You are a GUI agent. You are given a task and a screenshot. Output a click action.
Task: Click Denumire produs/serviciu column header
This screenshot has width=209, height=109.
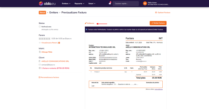tap(103, 68)
